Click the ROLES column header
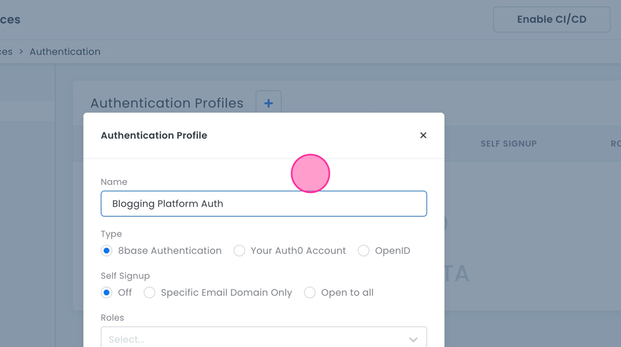The width and height of the screenshot is (621, 347). click(615, 144)
